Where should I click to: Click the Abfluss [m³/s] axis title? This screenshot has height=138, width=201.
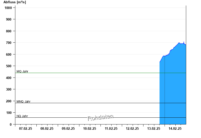click(15, 2)
